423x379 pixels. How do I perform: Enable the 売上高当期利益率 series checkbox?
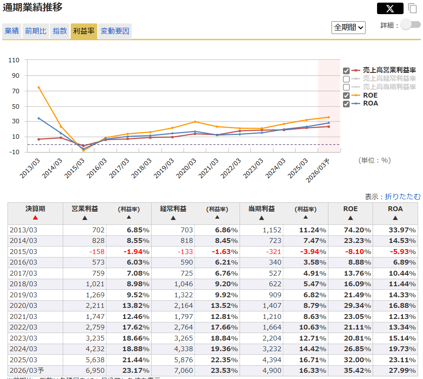pyautogui.click(x=346, y=87)
